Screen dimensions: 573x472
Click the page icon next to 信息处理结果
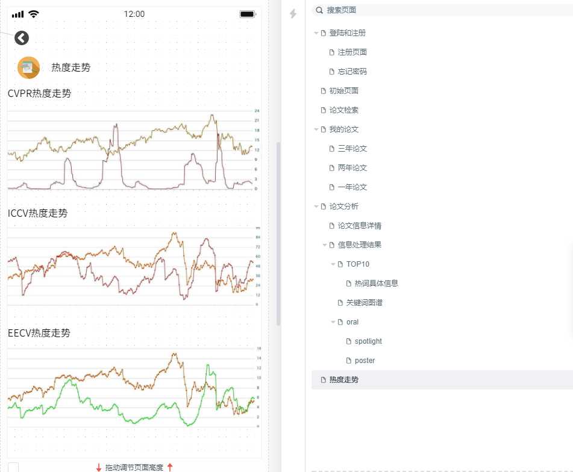(x=331, y=245)
